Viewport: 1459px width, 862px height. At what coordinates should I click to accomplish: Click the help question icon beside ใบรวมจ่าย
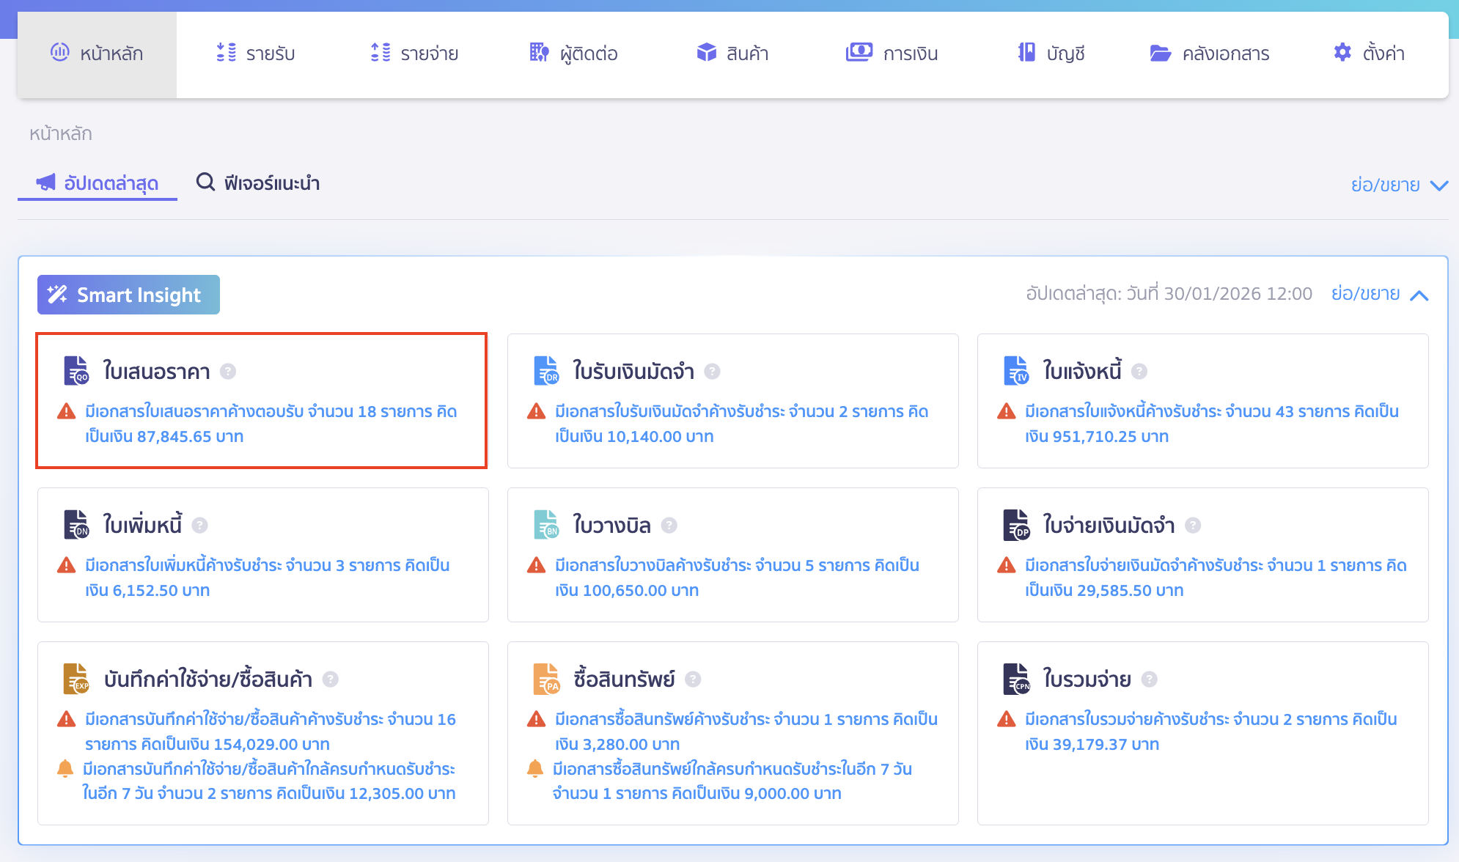click(1149, 679)
